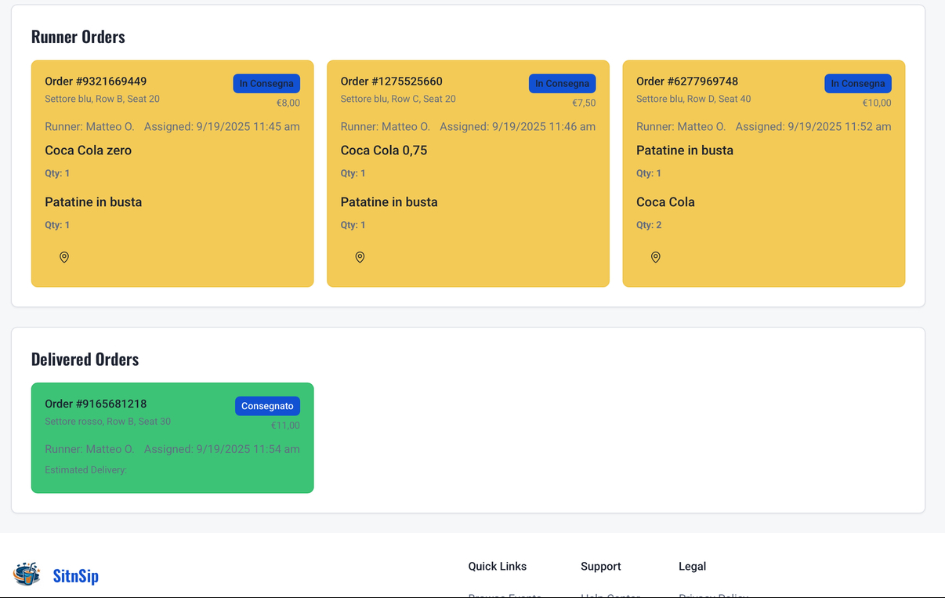Click the SitnSip logo icon
This screenshot has width=945, height=598.
27,574
